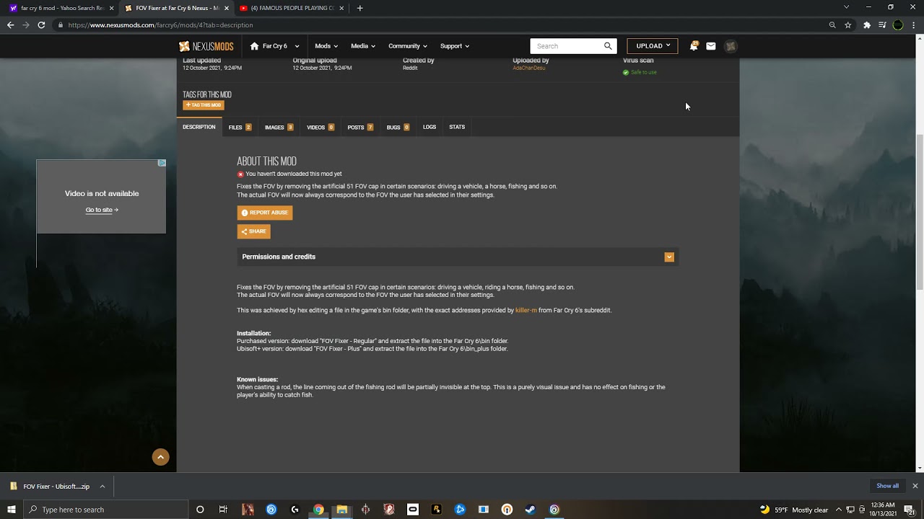This screenshot has height=519, width=924.
Task: Switch to the Posts tab
Action: pos(360,127)
